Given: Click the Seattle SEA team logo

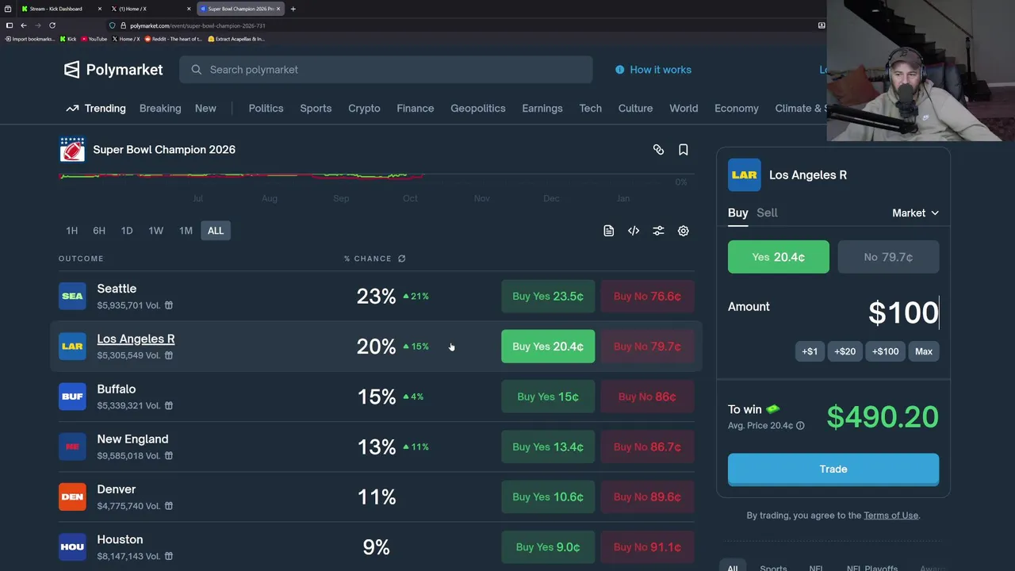Looking at the screenshot, I should point(72,296).
